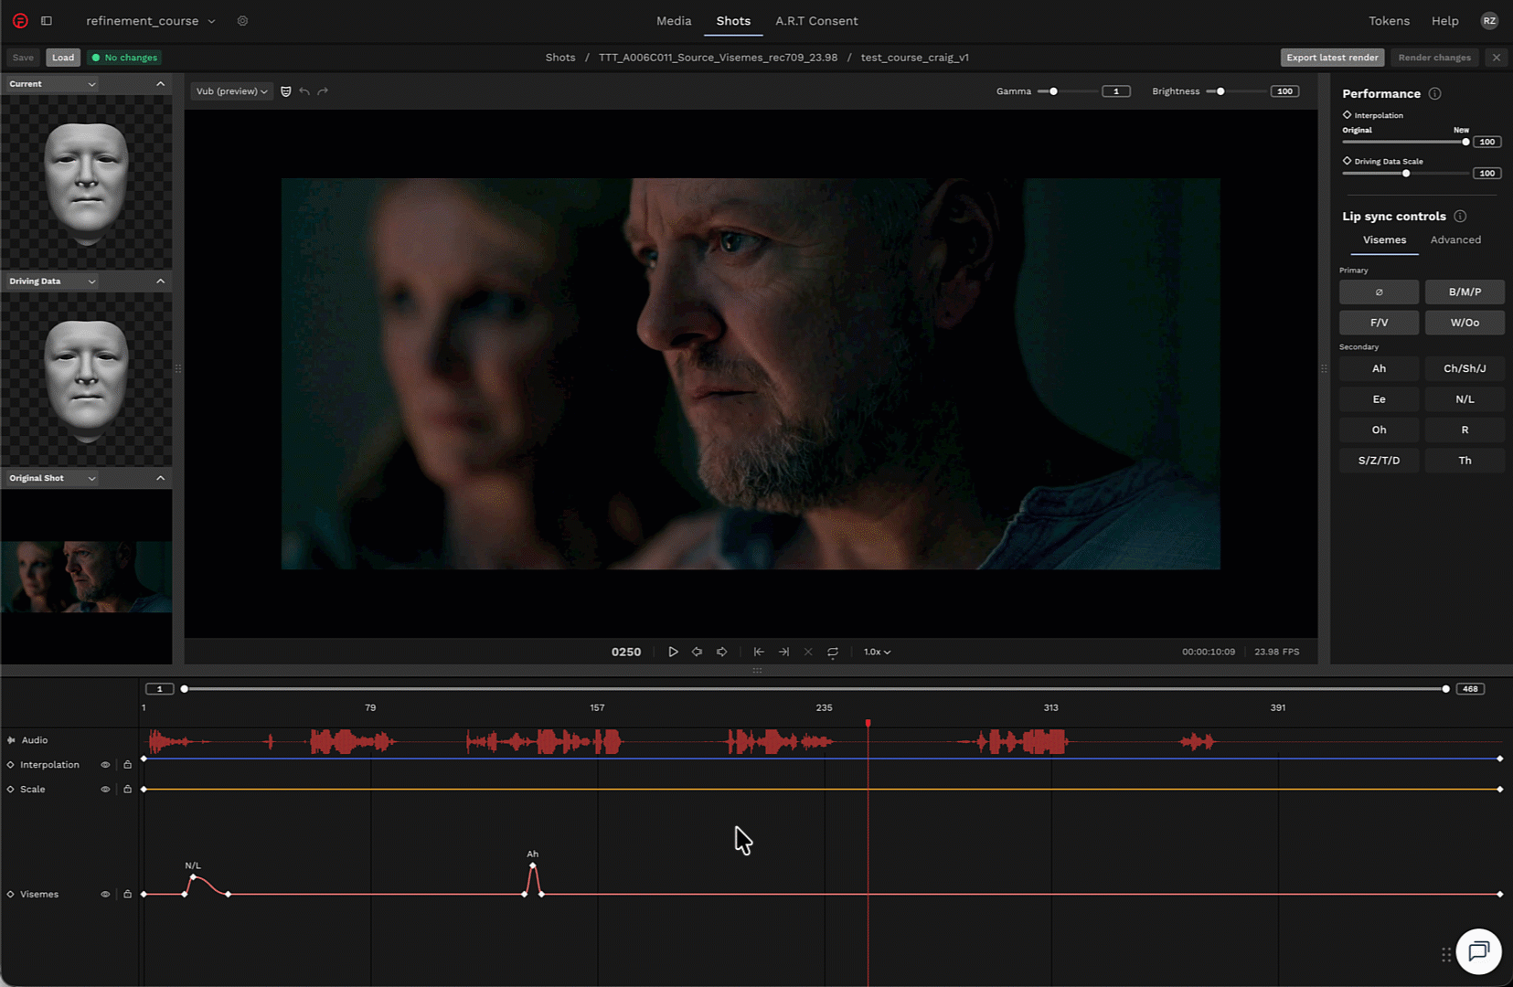The height and width of the screenshot is (987, 1513).
Task: Toggle the sidebar panel icon
Action: [x=47, y=20]
